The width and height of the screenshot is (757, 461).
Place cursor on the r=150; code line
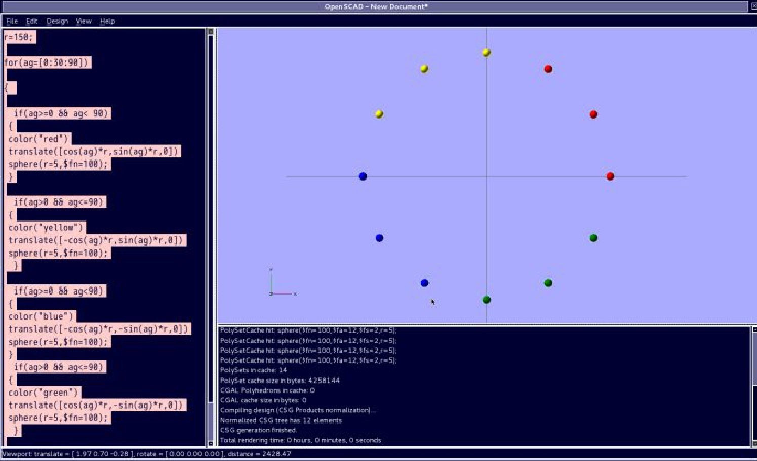tap(19, 37)
